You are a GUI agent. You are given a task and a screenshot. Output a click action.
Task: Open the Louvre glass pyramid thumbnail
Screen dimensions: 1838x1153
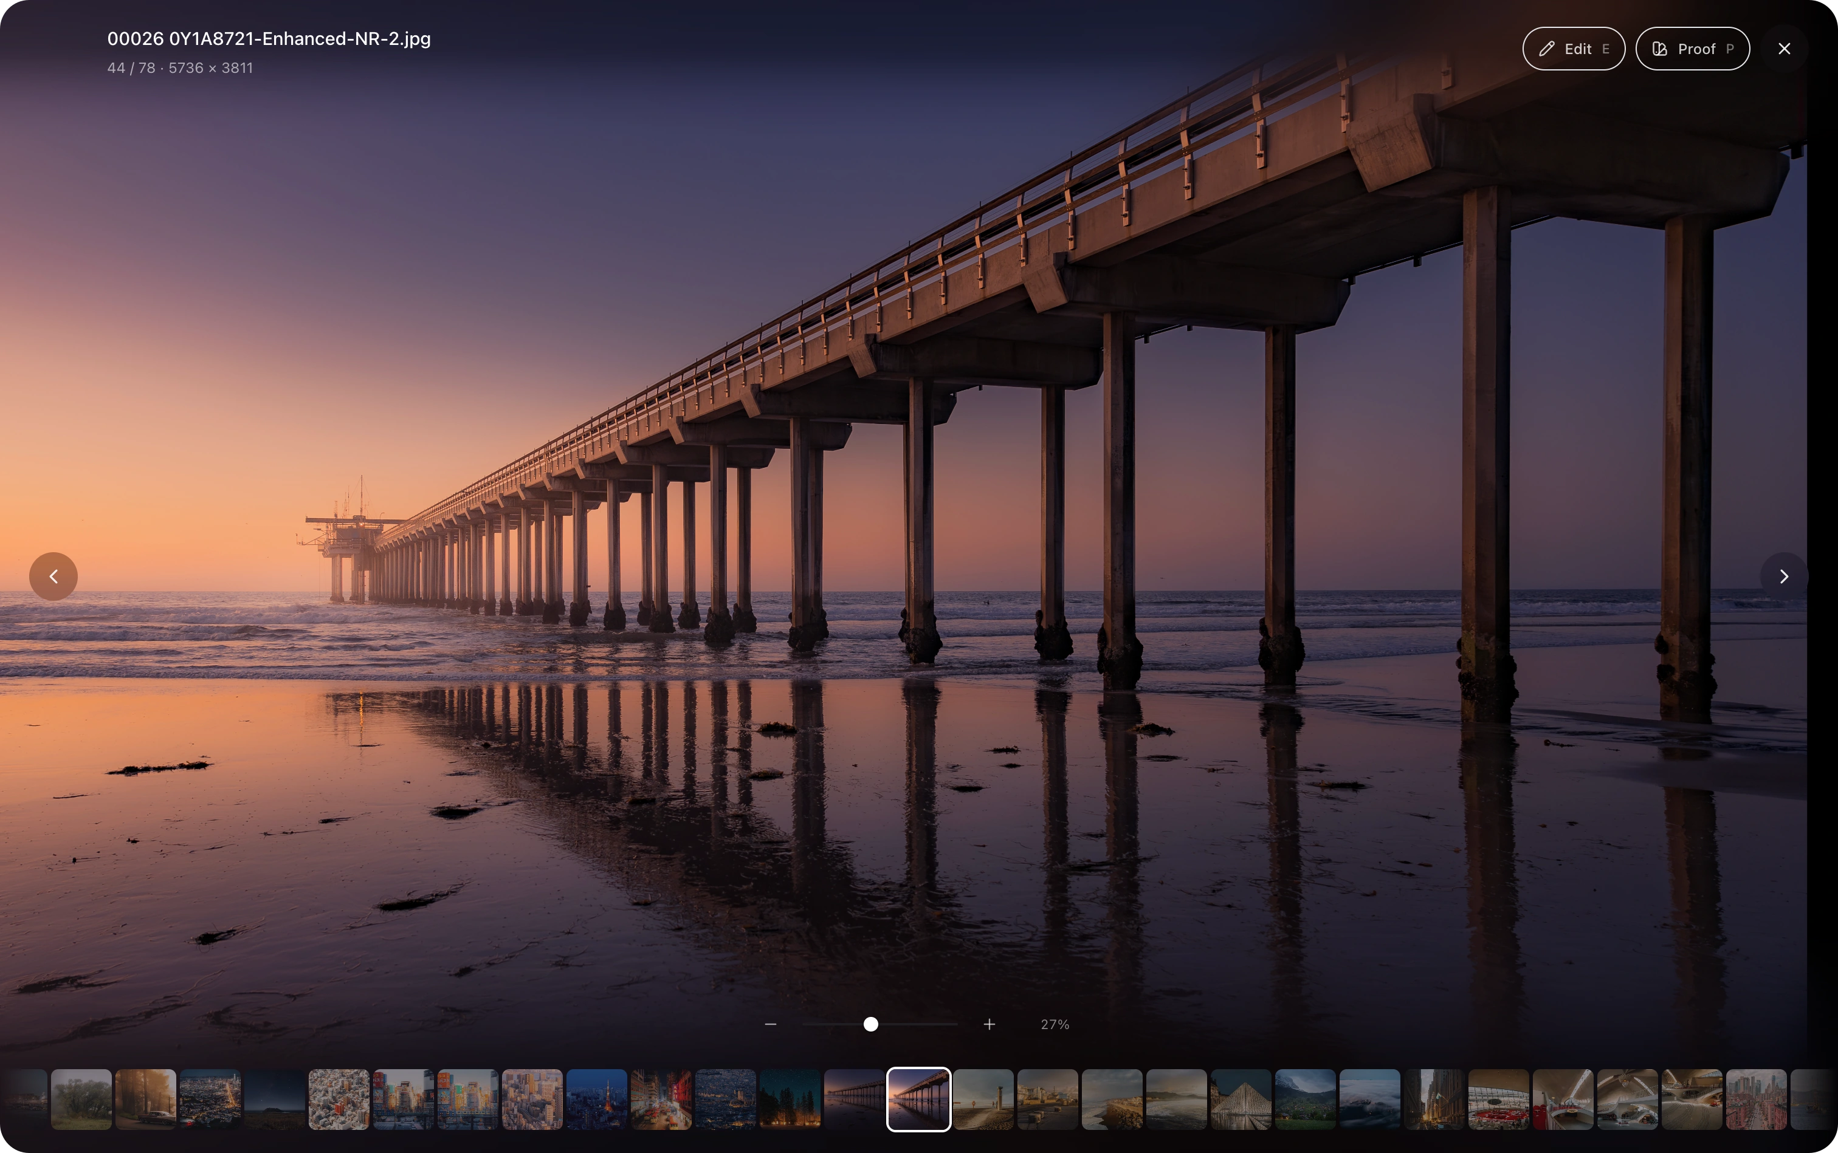tap(1241, 1099)
